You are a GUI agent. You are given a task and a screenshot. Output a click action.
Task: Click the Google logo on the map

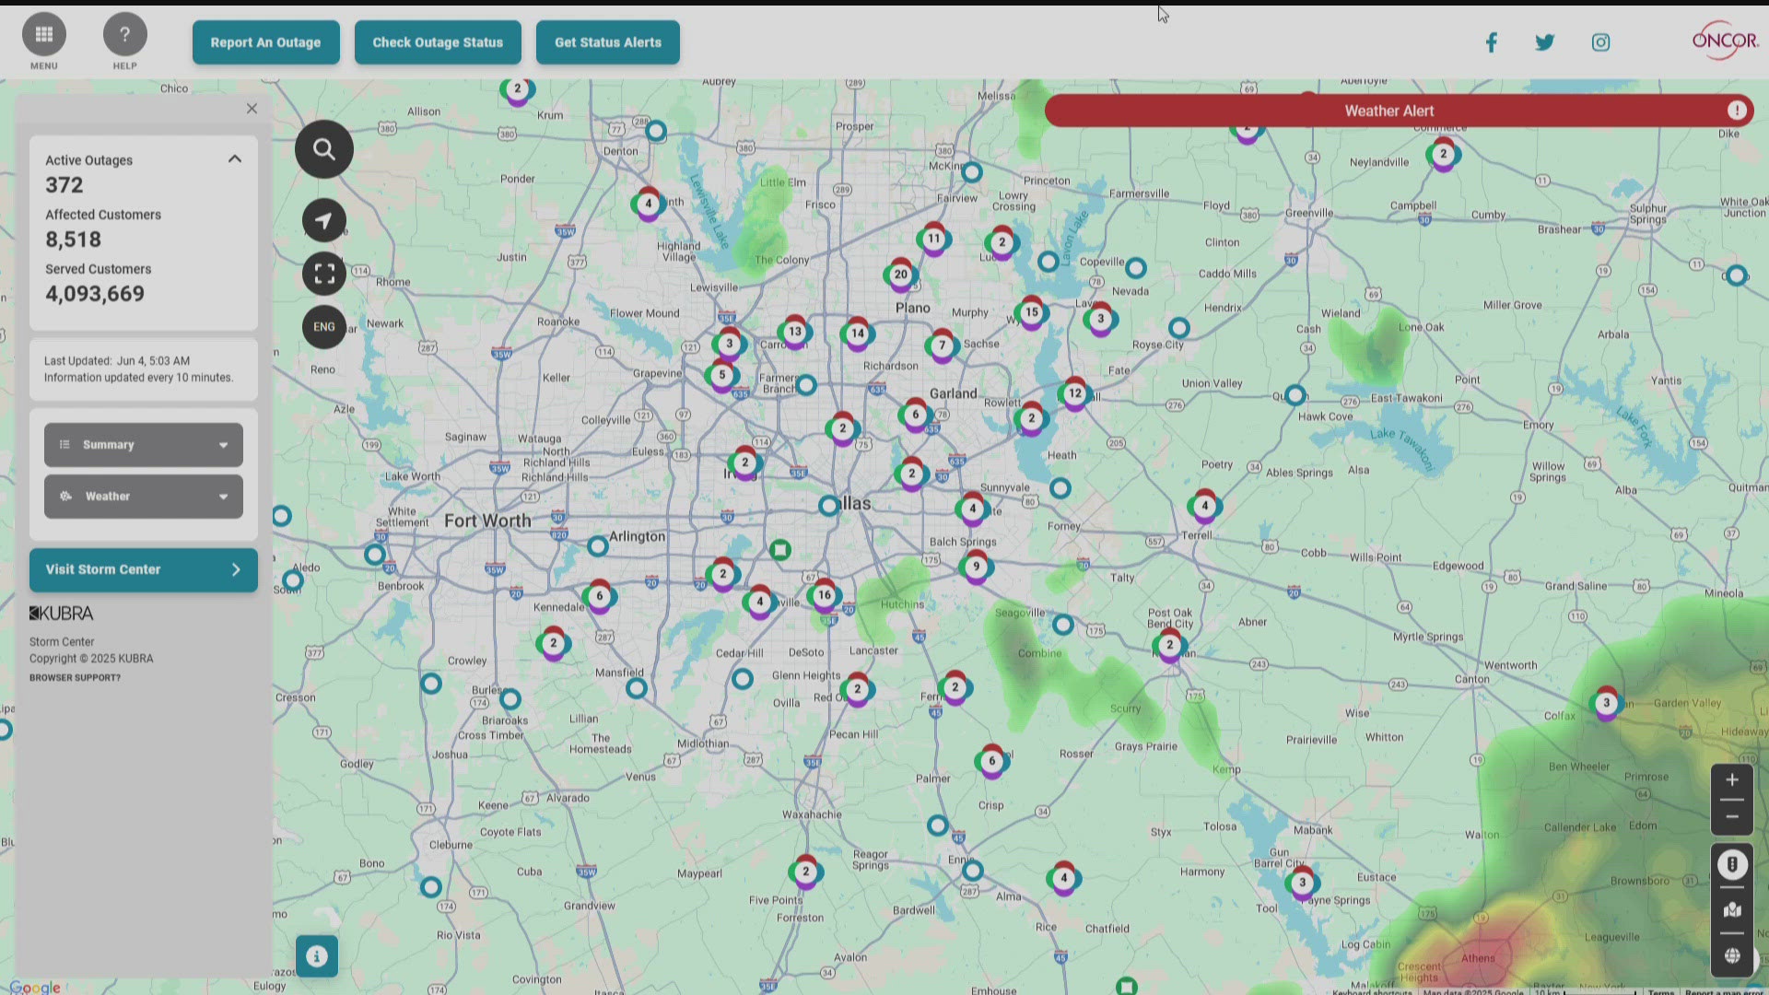[34, 987]
